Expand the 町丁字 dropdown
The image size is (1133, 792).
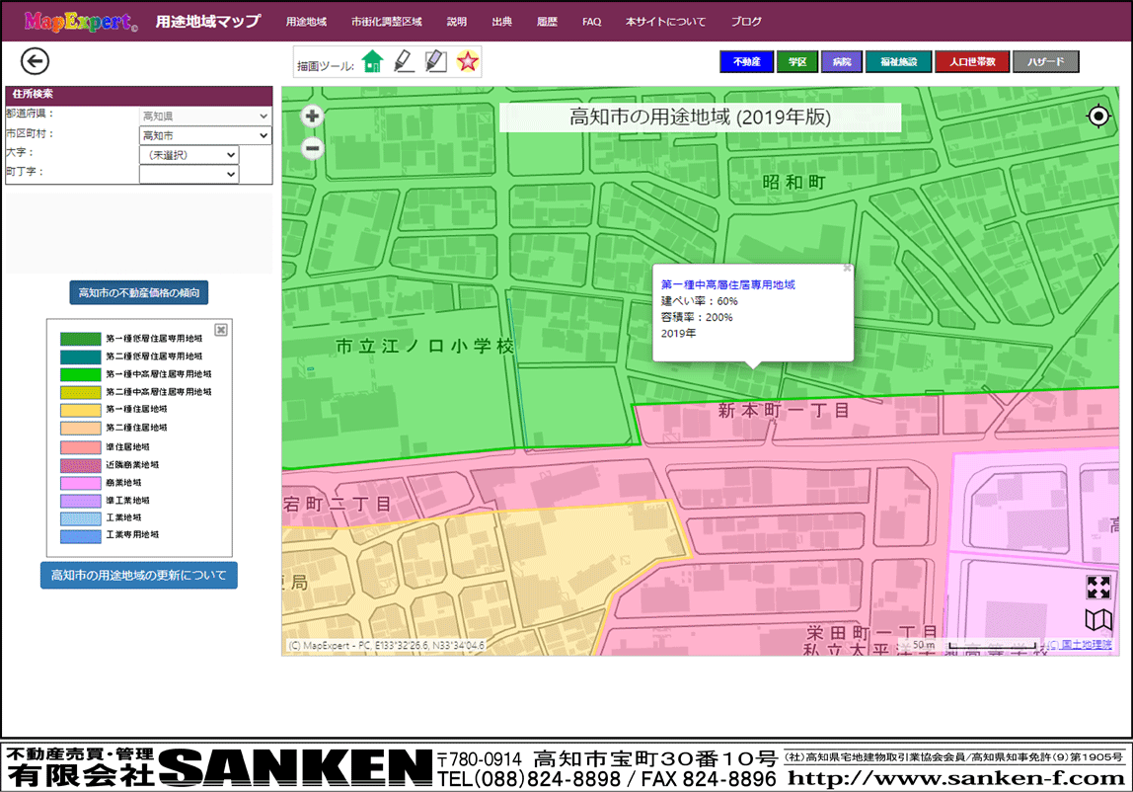coord(189,174)
